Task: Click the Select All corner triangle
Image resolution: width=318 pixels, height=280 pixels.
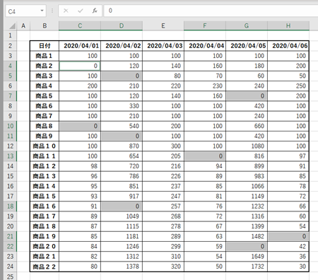Action: point(12,25)
